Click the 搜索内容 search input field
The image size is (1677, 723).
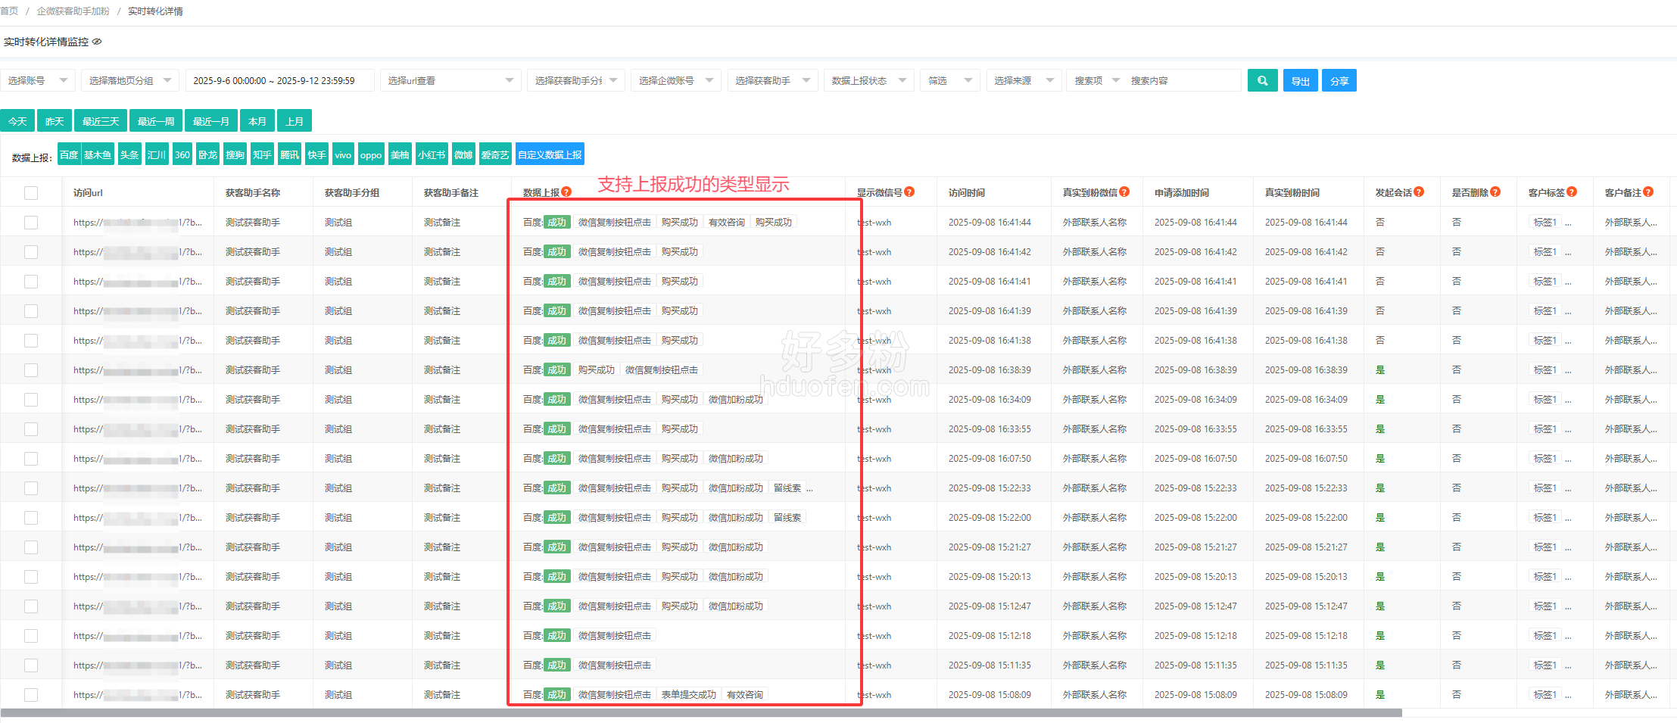pyautogui.click(x=1181, y=80)
